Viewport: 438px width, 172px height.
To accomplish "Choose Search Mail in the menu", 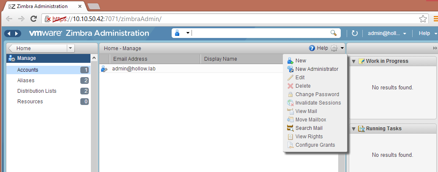I will pyautogui.click(x=309, y=128).
